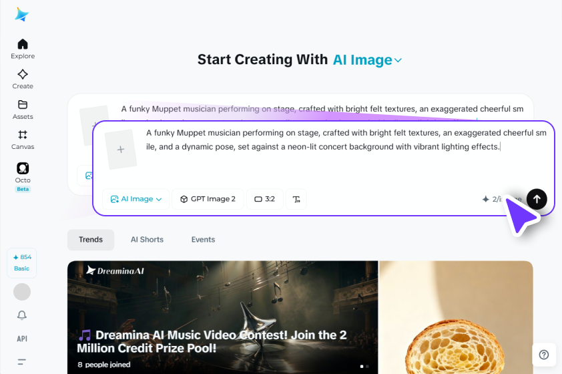Click the '8 people joined' text
The image size is (562, 374).
coord(104,365)
